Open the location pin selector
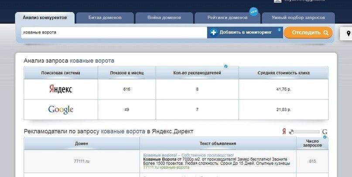Screen dimensions: 352x177 [348, 33]
